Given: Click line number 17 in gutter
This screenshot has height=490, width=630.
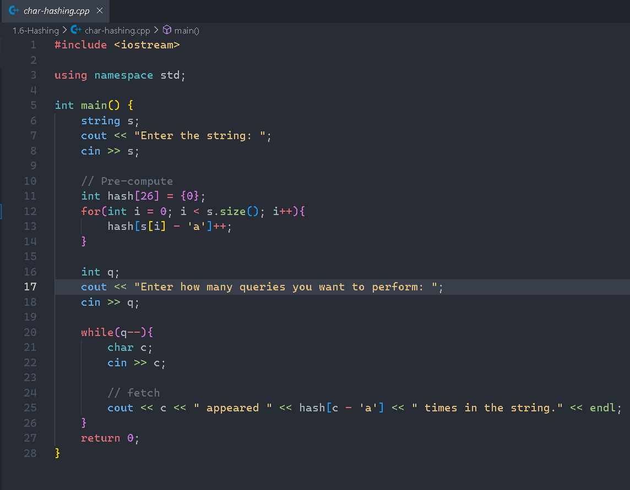Looking at the screenshot, I should [x=30, y=287].
